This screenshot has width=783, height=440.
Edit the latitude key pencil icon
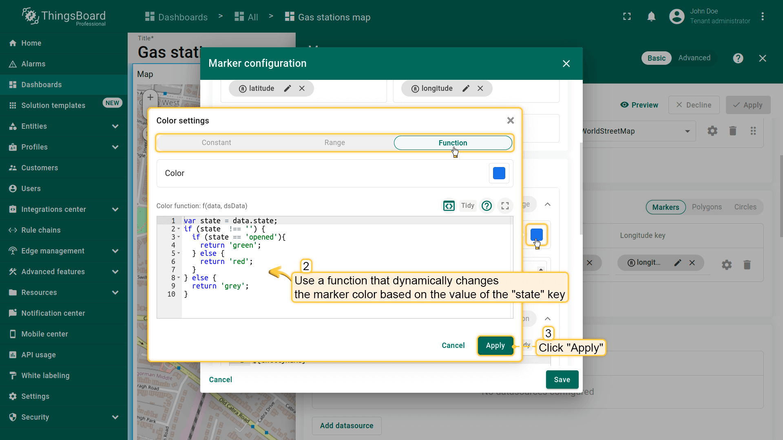coord(288,88)
